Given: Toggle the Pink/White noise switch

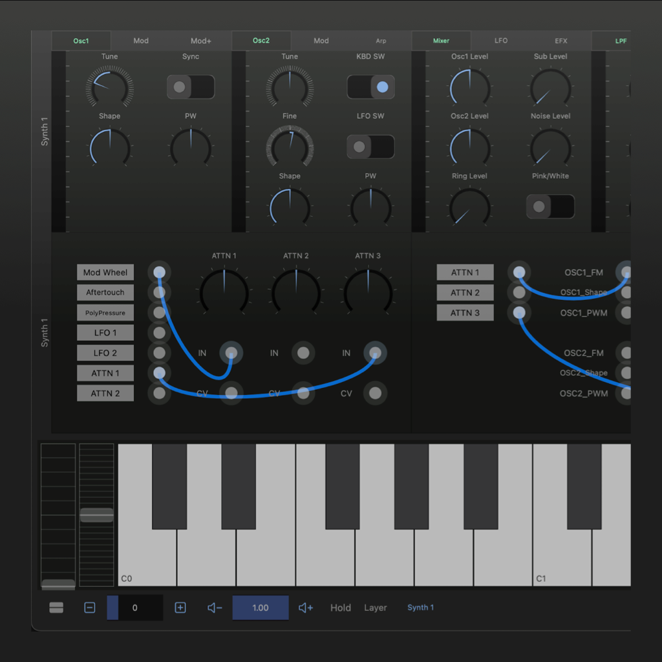Looking at the screenshot, I should (x=550, y=206).
